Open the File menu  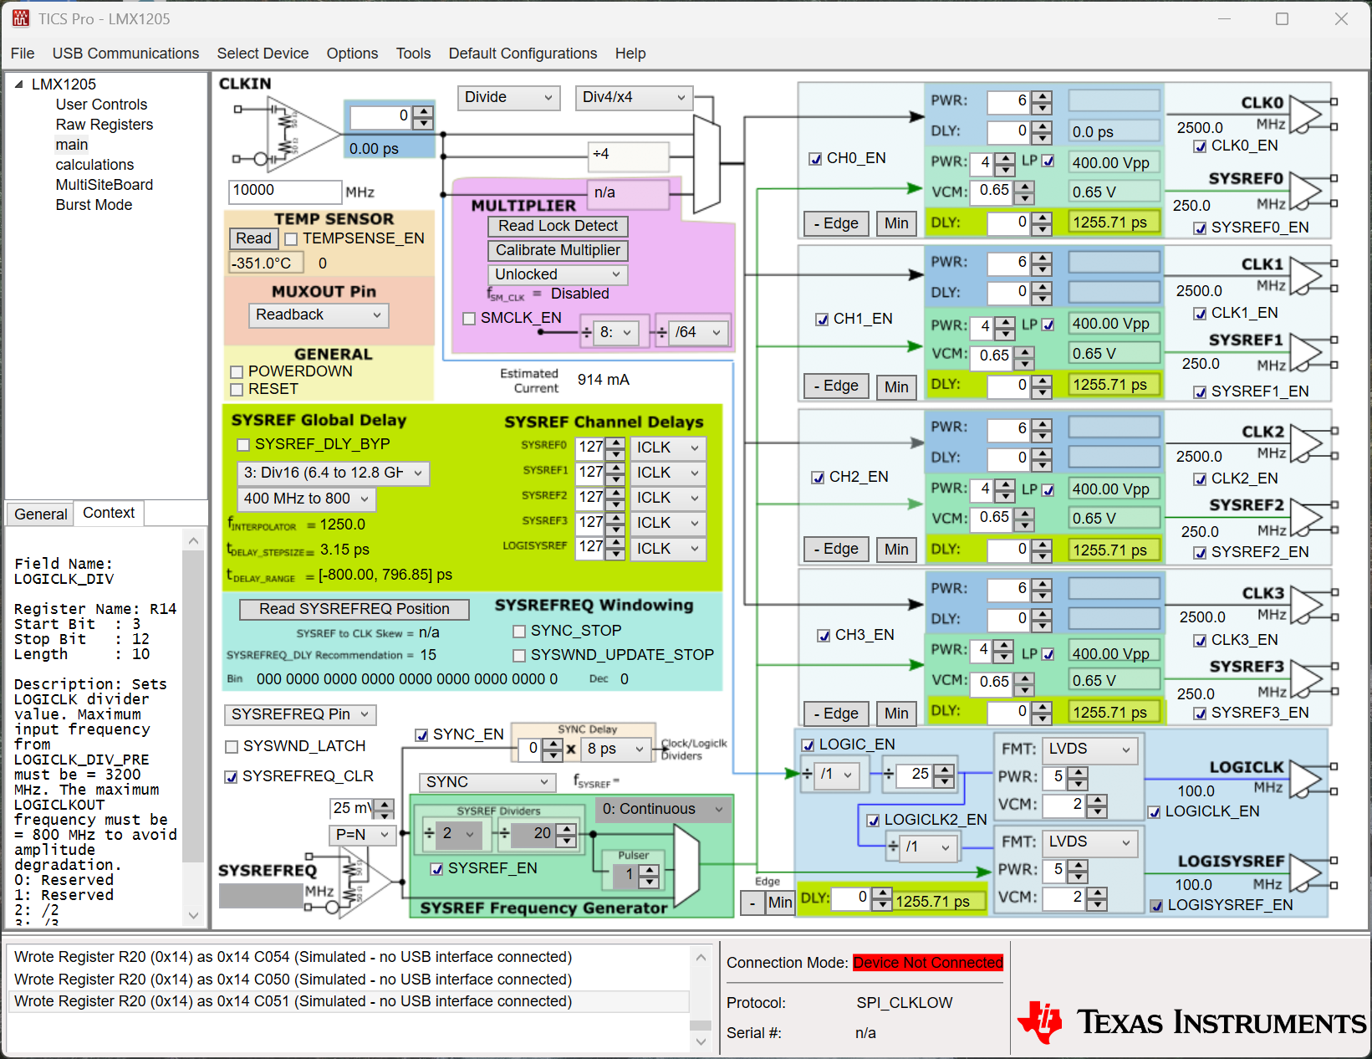[x=23, y=54]
